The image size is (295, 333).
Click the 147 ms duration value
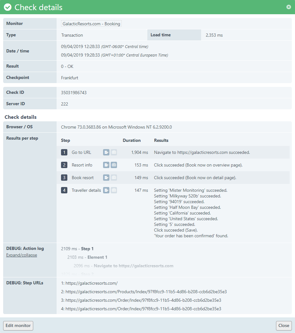pyautogui.click(x=141, y=190)
